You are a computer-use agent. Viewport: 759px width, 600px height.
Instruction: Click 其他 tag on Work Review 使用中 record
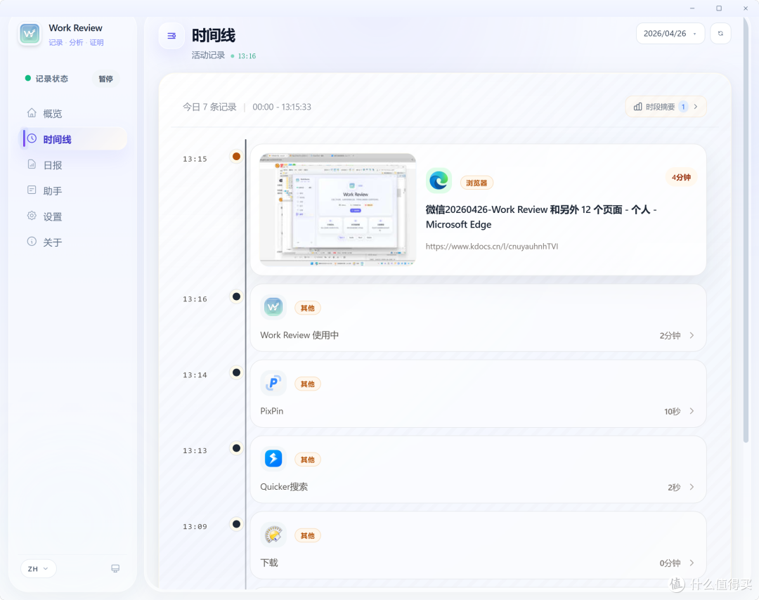[307, 308]
